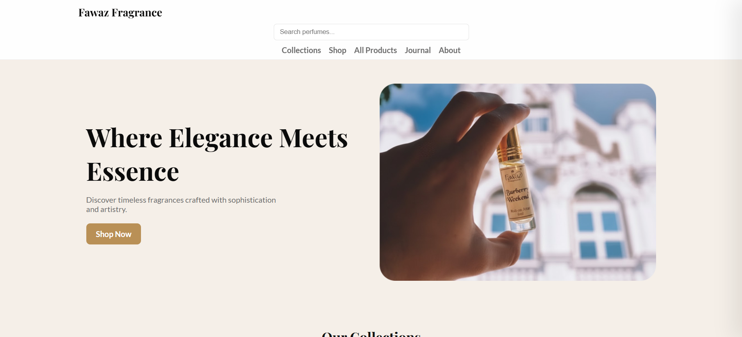The image size is (742, 337).
Task: Click the Roll-on Attar text on bottle
Action: (520, 211)
